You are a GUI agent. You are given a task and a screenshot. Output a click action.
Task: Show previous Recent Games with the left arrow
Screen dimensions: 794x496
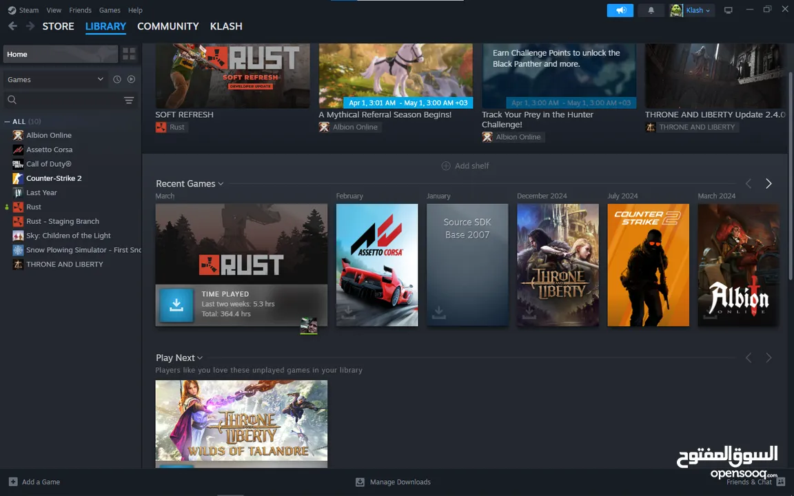coord(749,183)
